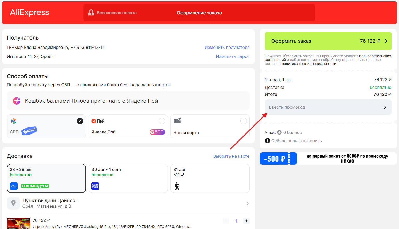This screenshot has height=229, width=399.
Task: Click the -500 ₽ promo coupon
Action: (x=278, y=159)
